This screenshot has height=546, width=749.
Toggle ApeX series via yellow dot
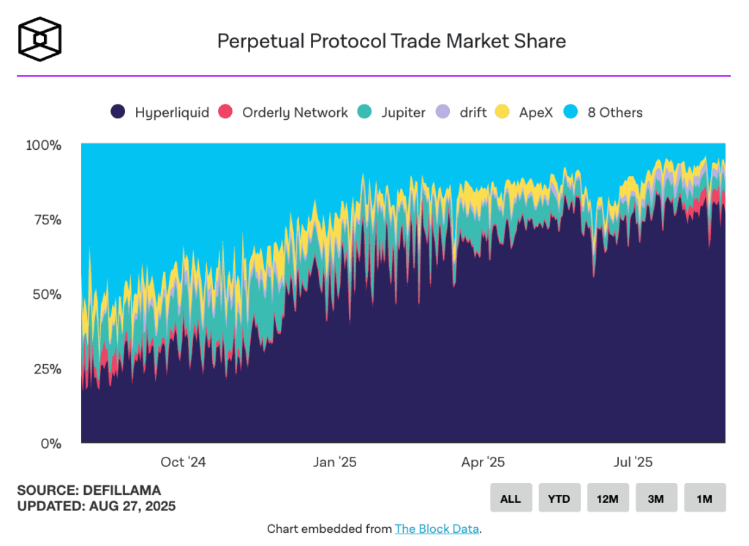502,112
